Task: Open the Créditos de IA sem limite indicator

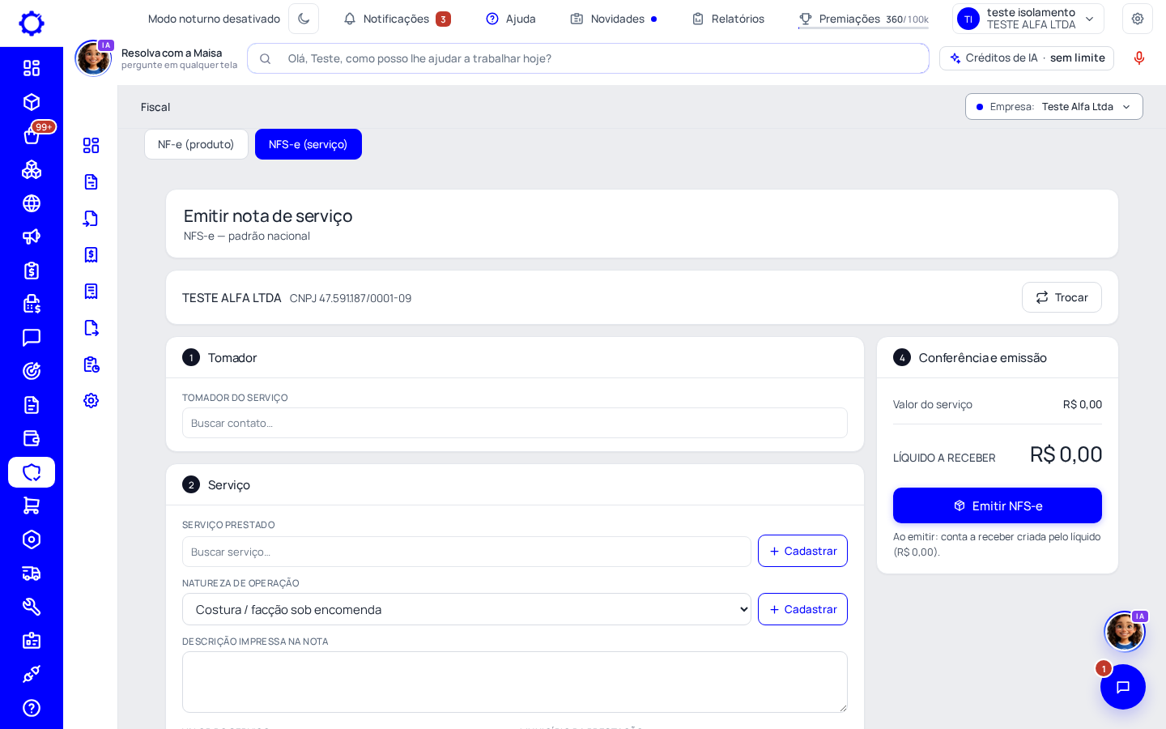Action: [1027, 58]
